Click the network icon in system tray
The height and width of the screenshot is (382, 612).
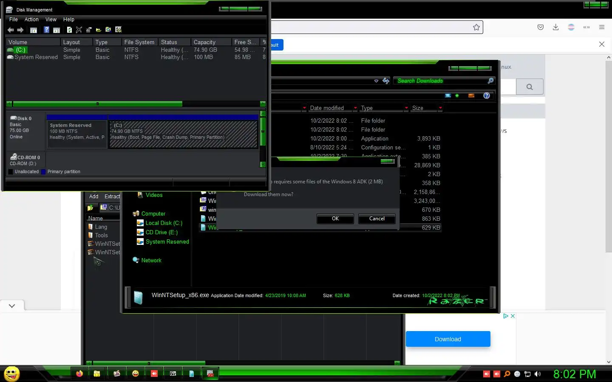click(527, 374)
